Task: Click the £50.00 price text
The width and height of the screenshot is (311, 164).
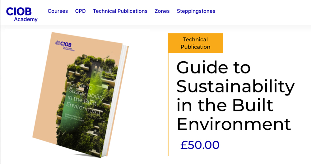Action: (x=200, y=145)
